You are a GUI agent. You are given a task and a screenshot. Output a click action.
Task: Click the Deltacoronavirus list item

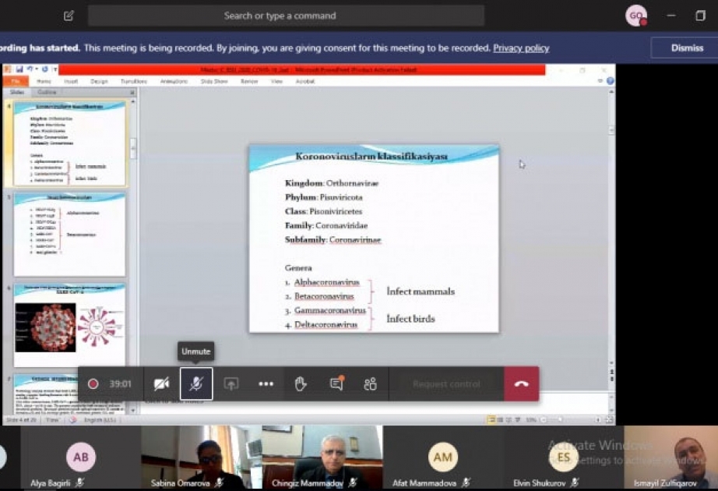click(326, 325)
